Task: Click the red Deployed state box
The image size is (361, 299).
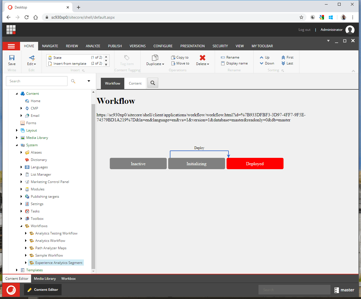Action: pos(255,164)
